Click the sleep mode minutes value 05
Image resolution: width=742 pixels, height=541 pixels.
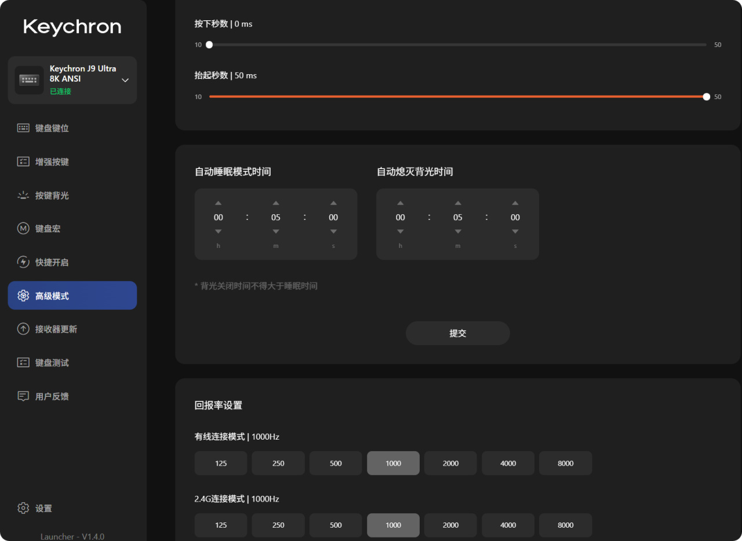coord(276,218)
